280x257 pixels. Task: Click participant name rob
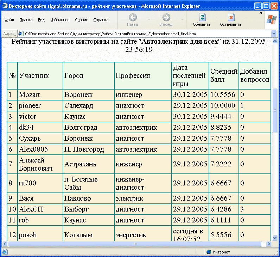[24, 220]
